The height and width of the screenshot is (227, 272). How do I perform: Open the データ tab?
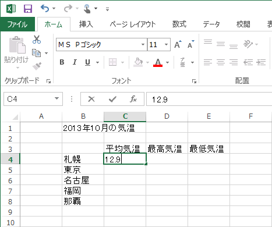(211, 24)
